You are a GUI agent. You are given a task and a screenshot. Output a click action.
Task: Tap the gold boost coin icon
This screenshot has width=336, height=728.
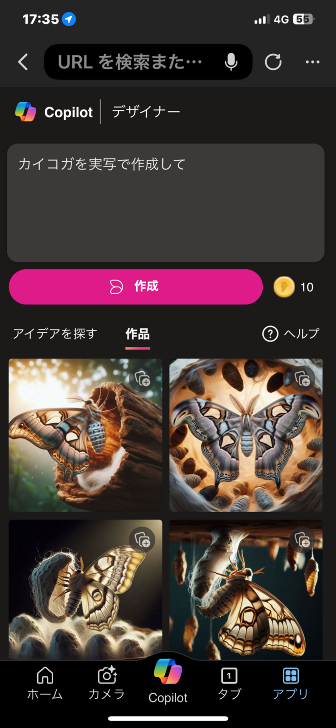[x=284, y=287]
